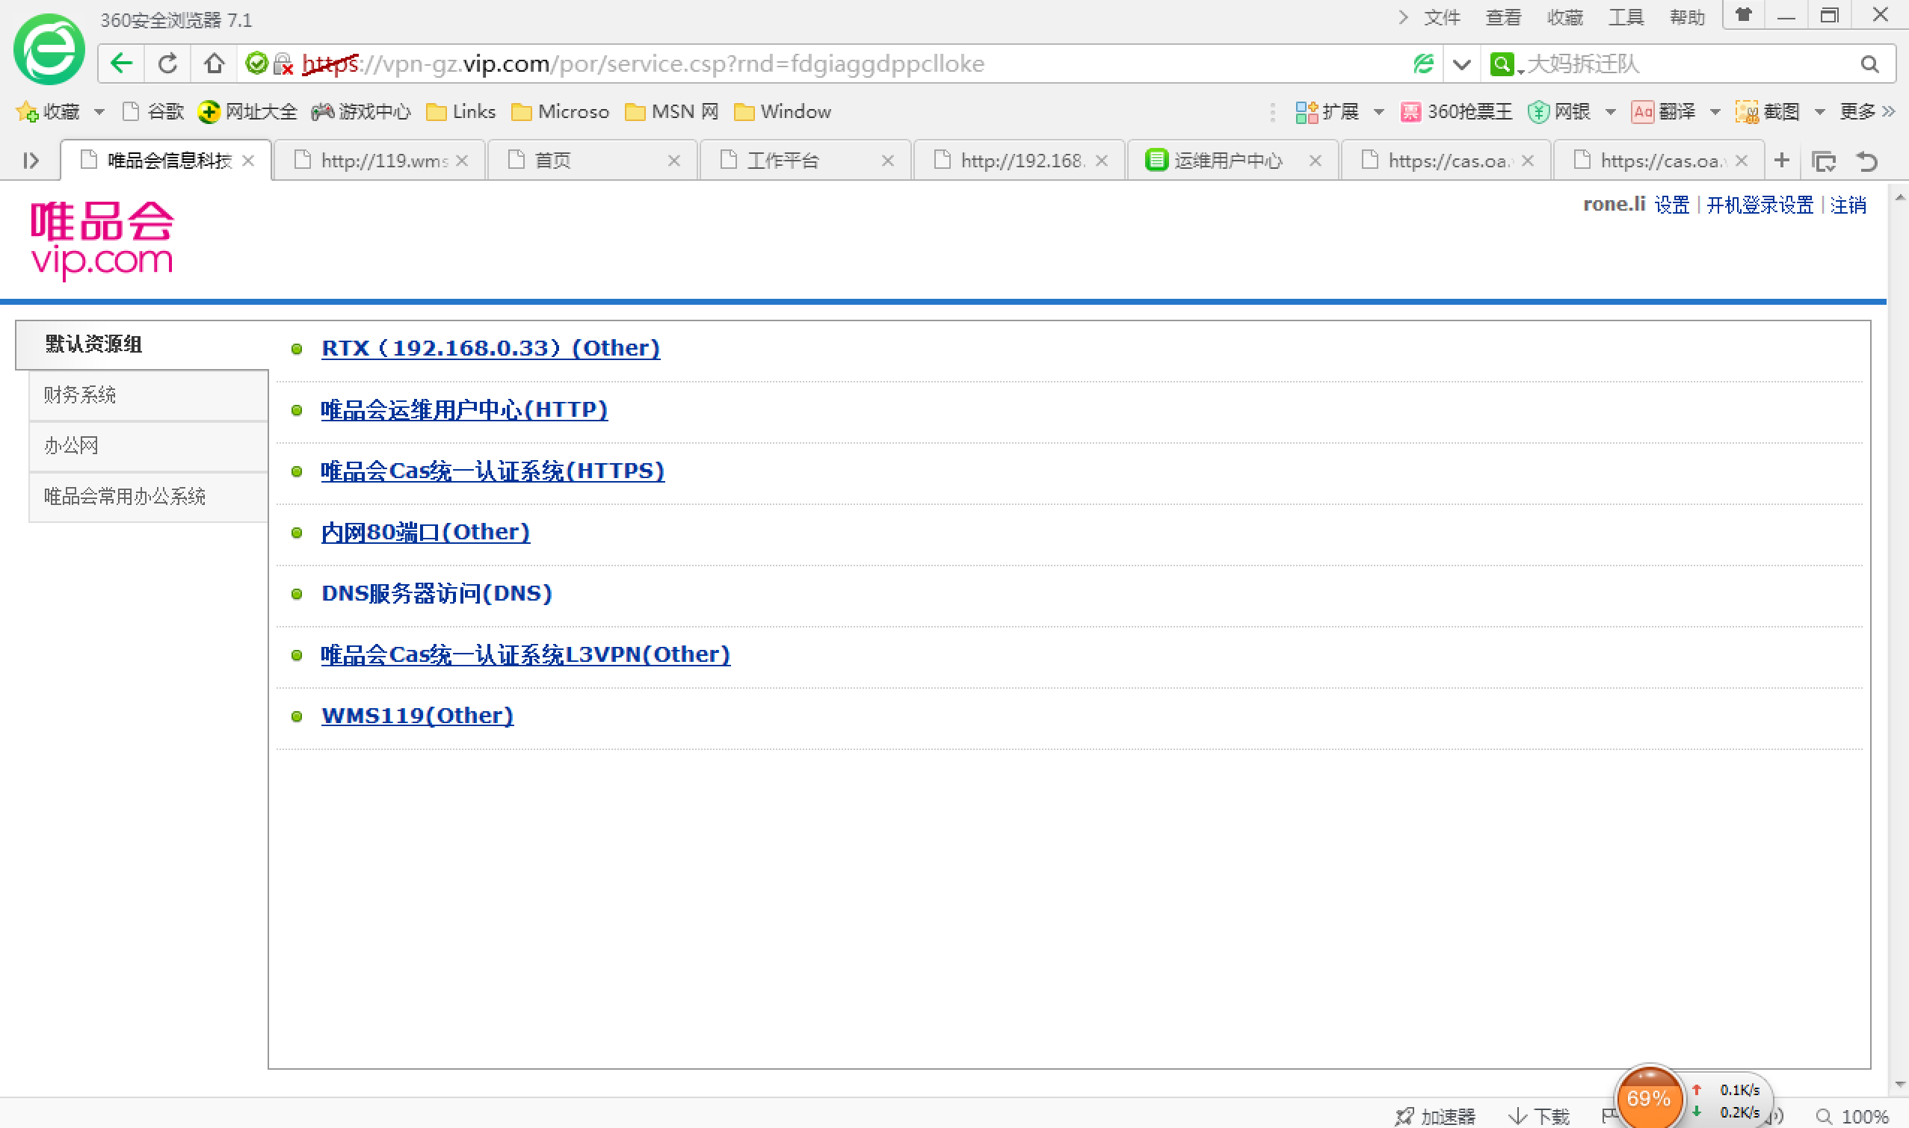The image size is (1909, 1128).
Task: Open the 帮助 menu
Action: 1688,16
